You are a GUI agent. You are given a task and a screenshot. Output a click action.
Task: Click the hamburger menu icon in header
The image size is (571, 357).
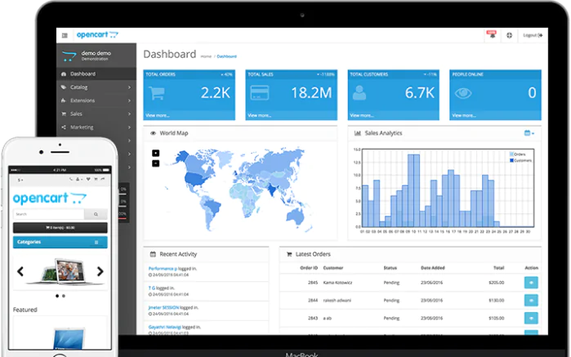(x=65, y=35)
